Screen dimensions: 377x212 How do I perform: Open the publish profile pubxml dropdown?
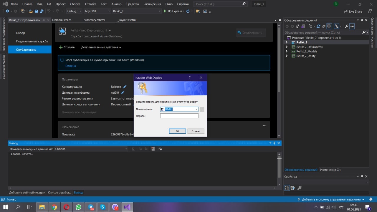(x=110, y=30)
